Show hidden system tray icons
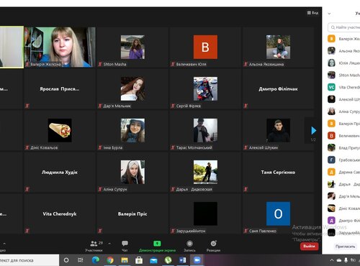 pyautogui.click(x=332, y=260)
